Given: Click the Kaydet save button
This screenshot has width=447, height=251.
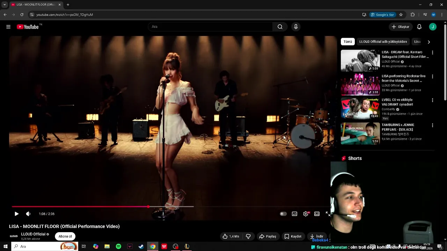Looking at the screenshot, I should (293, 236).
